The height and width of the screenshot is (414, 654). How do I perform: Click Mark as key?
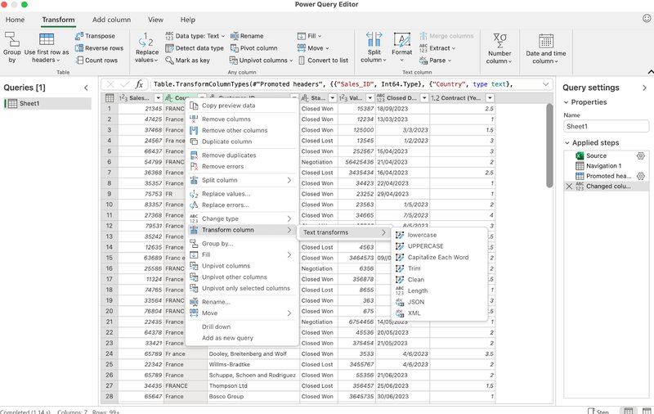187,60
